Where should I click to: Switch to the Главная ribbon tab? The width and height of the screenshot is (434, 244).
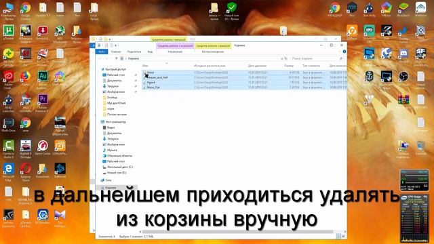[x=116, y=52]
